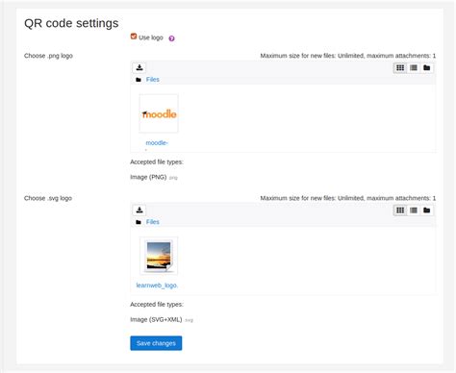
Task: Open the moodle- file name link
Action: [157, 143]
